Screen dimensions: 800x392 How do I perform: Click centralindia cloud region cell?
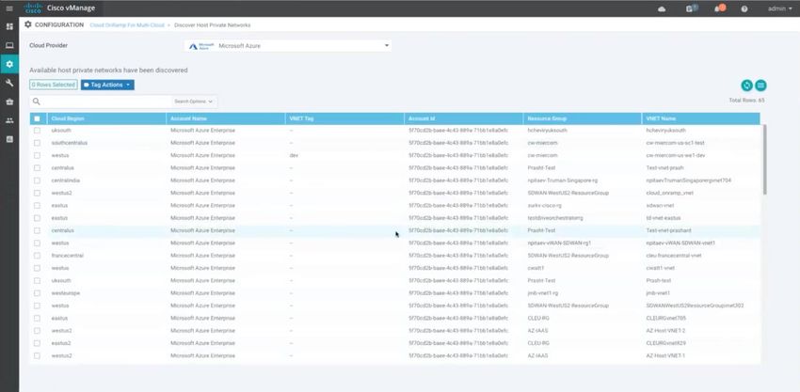tap(65, 180)
